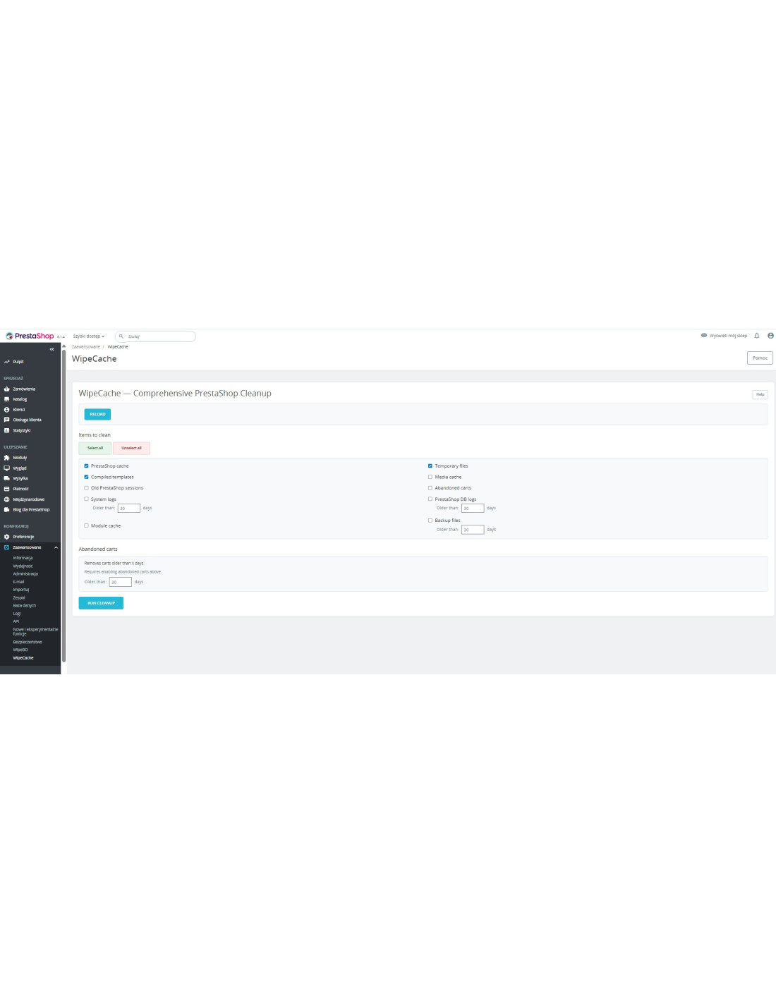Check the Backup files option

[430, 521]
